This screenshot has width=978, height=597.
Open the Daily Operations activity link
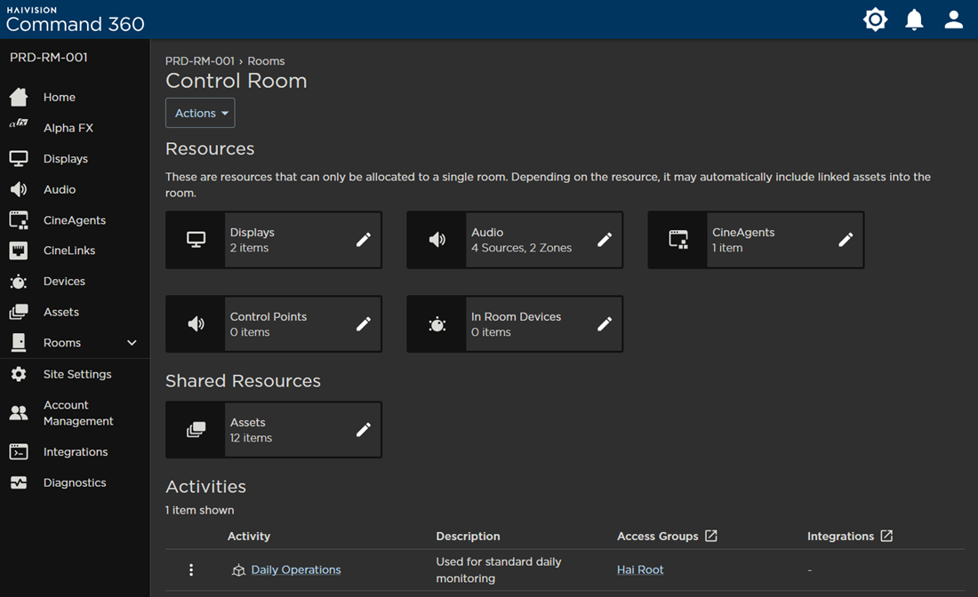(296, 569)
